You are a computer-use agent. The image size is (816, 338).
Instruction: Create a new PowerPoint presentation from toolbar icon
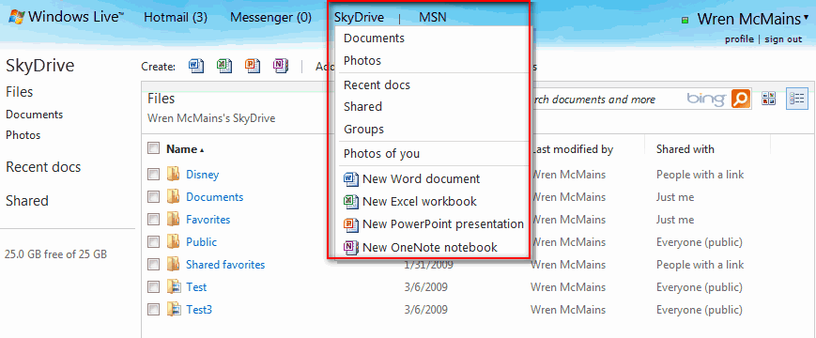click(x=253, y=66)
